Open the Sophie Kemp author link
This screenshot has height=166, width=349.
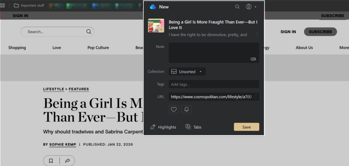click(x=63, y=145)
